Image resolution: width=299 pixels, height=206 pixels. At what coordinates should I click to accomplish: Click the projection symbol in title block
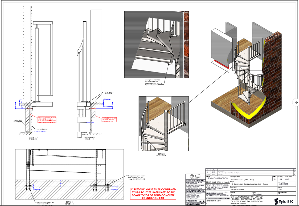[x=195, y=177]
